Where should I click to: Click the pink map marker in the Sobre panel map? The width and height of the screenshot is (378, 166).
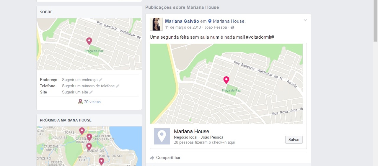click(x=89, y=41)
